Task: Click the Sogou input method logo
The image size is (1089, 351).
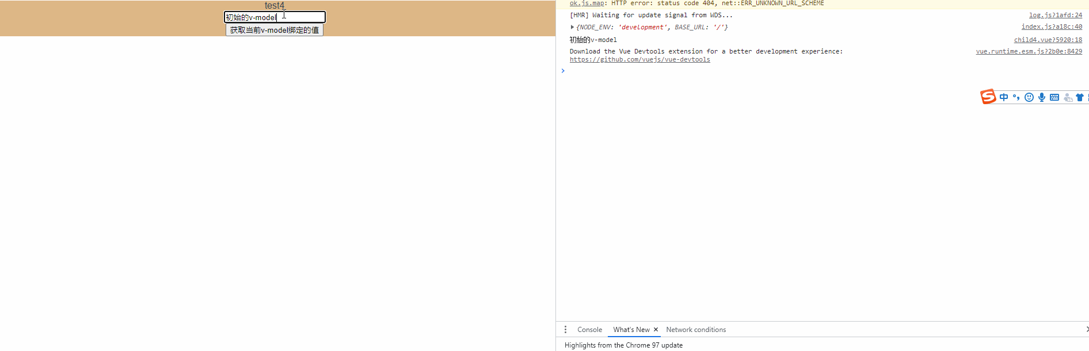Action: (x=988, y=97)
